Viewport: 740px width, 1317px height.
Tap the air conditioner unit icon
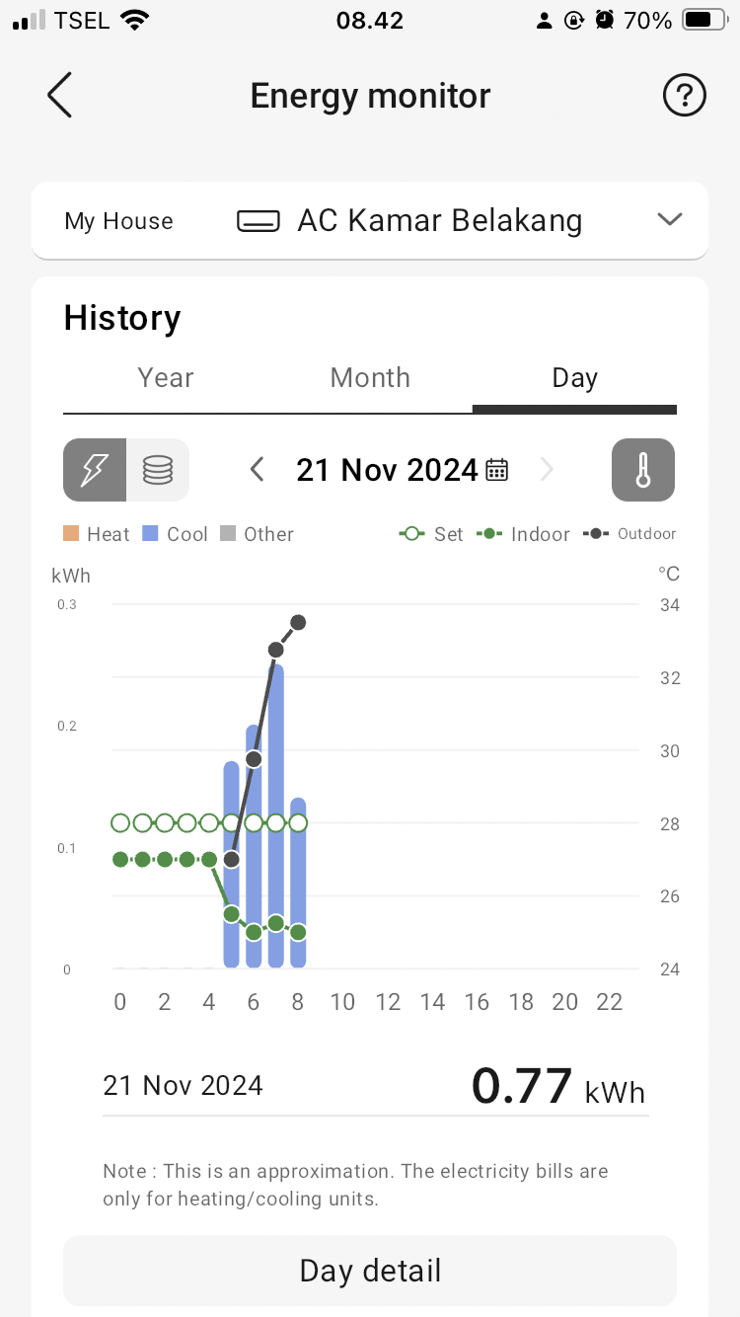point(259,221)
